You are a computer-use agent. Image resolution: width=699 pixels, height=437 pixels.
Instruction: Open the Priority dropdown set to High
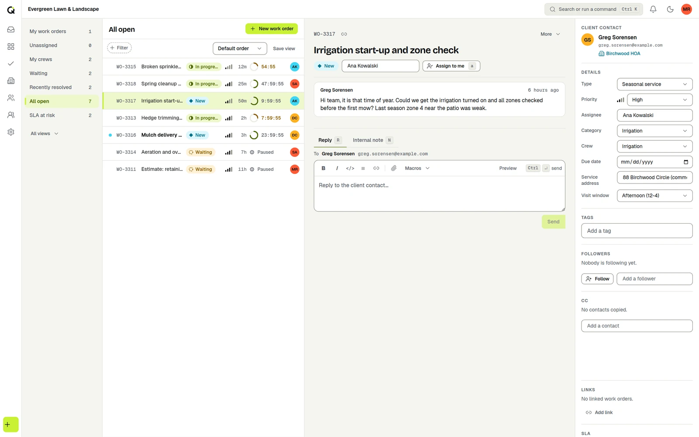click(x=660, y=100)
